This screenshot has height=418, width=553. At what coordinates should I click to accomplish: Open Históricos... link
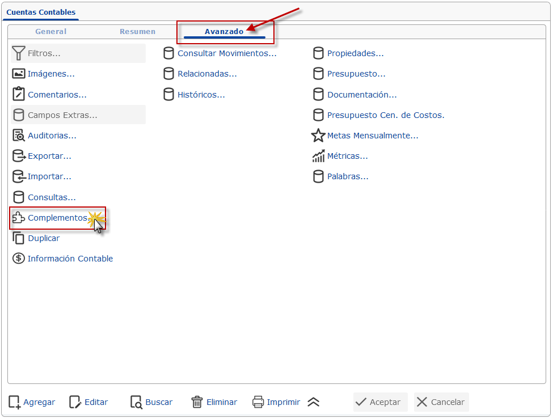tap(201, 95)
